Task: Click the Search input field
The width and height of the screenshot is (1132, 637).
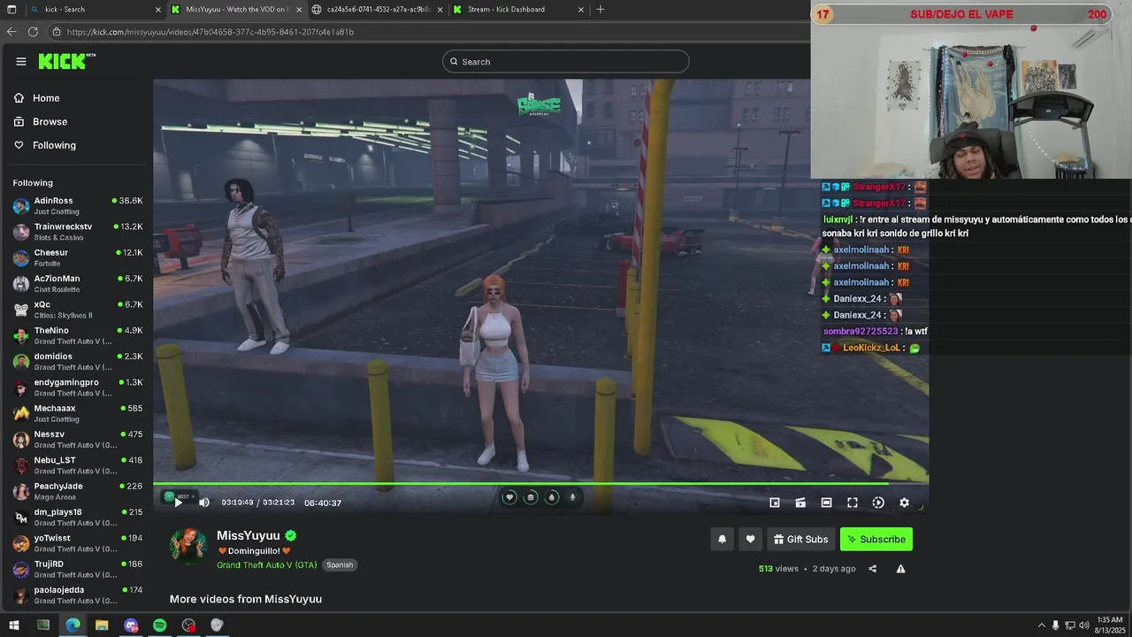Action: pyautogui.click(x=566, y=61)
